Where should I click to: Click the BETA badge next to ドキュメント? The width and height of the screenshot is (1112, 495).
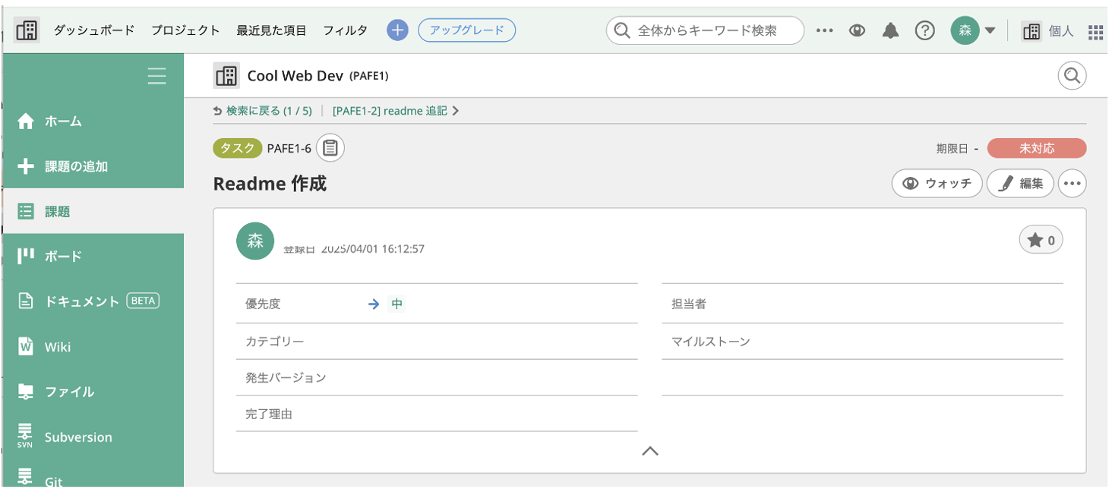(142, 301)
